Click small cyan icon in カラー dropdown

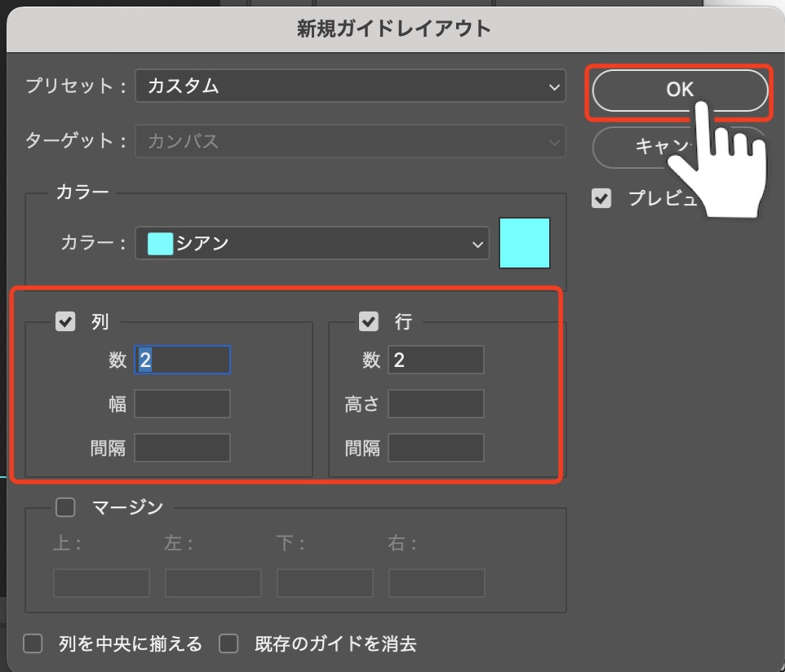[160, 243]
